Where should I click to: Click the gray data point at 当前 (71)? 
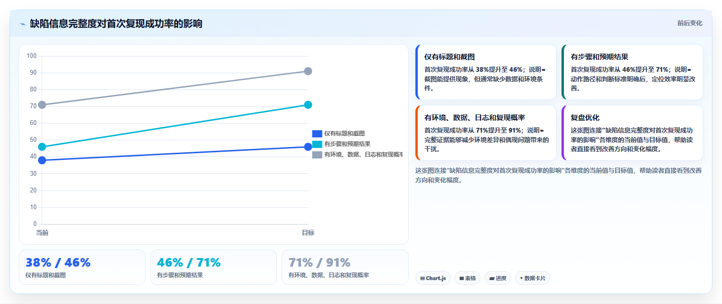[42, 105]
